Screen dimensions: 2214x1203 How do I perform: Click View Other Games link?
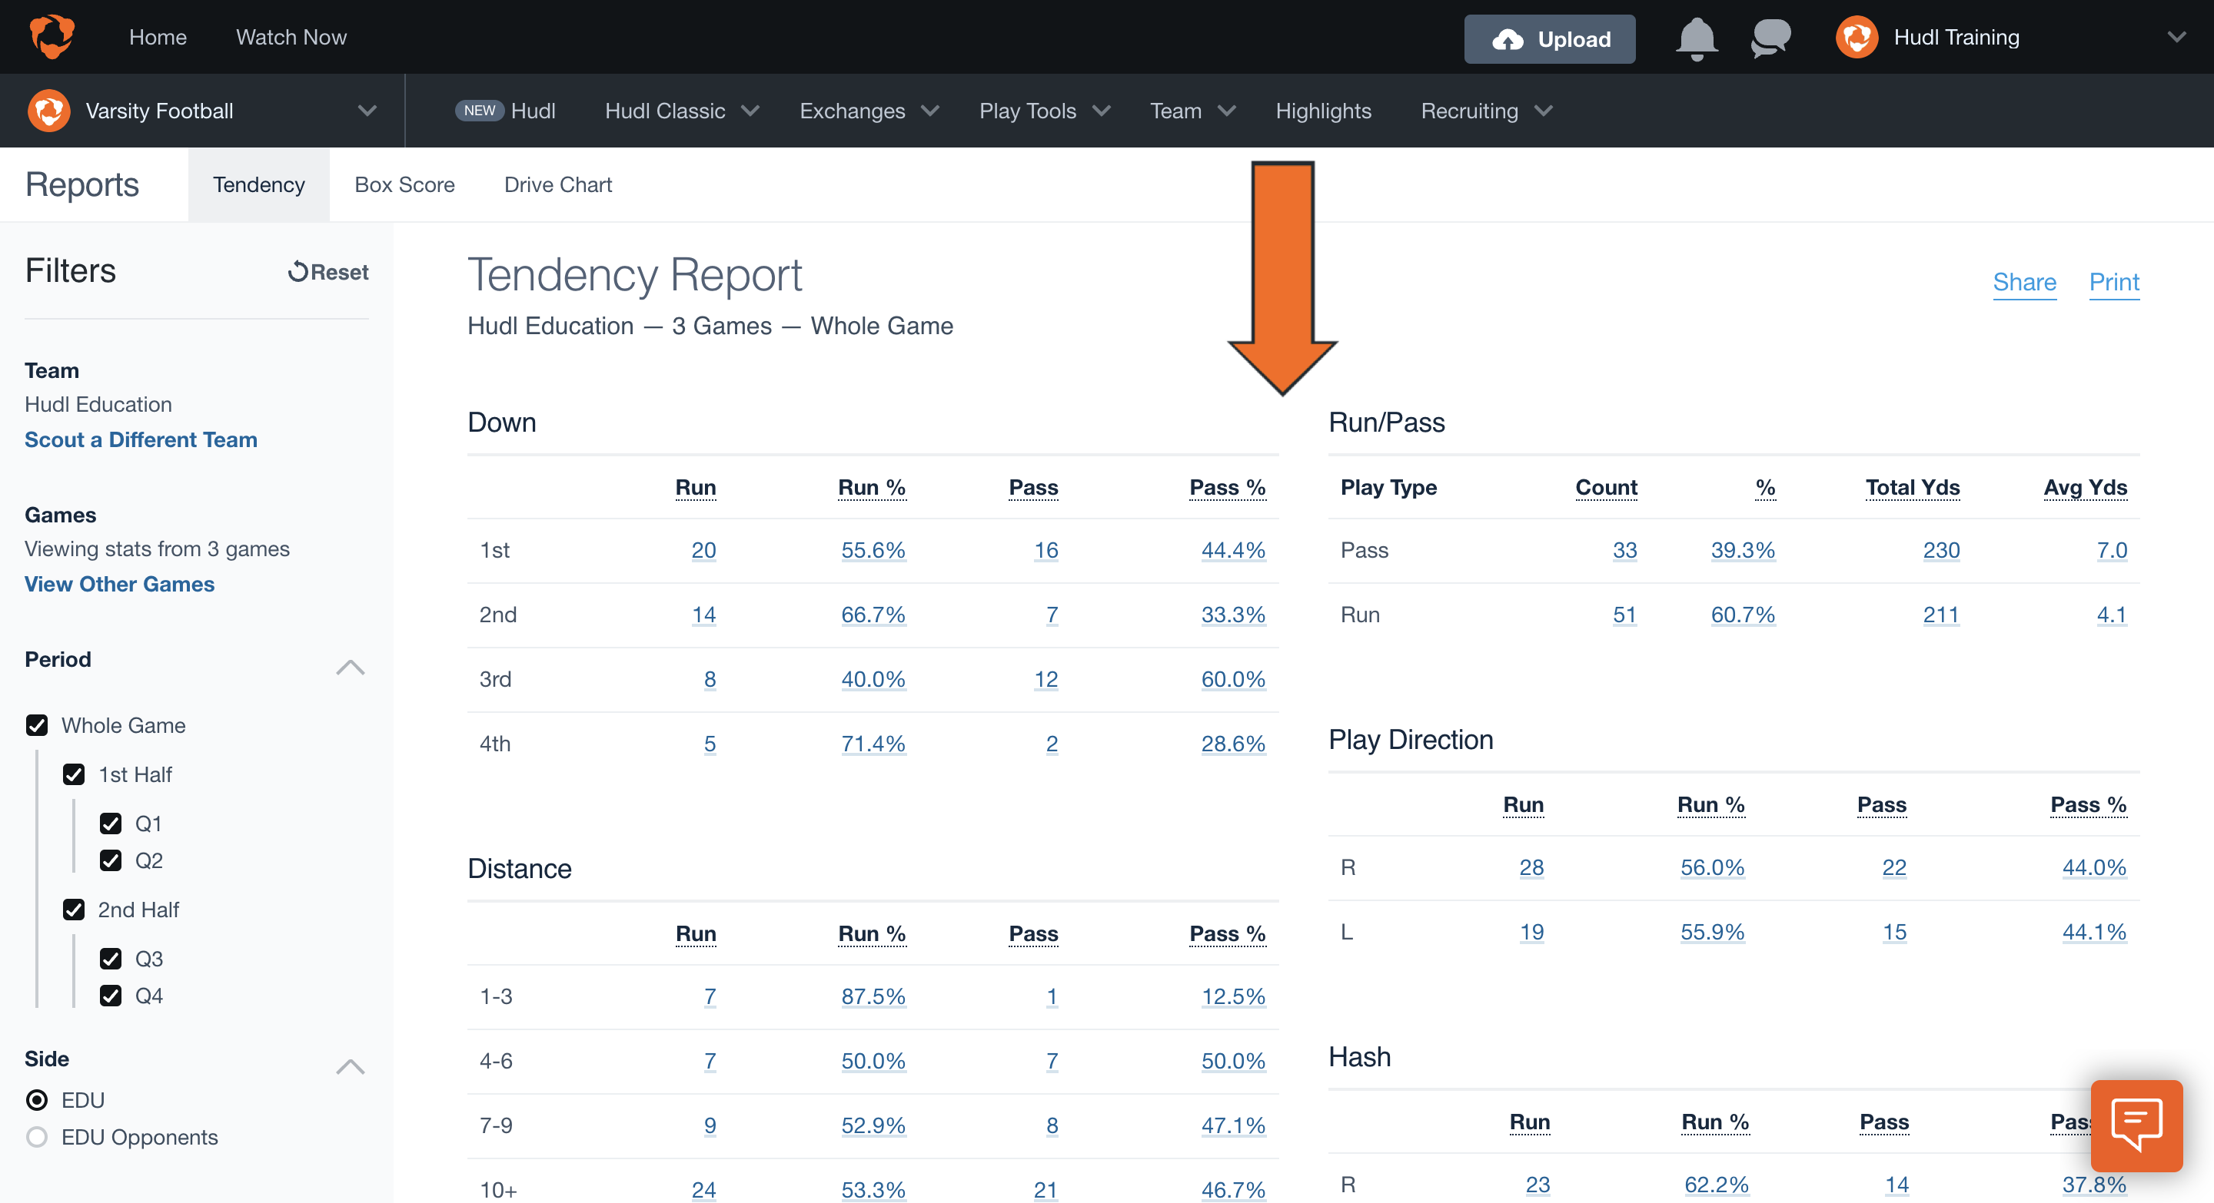tap(119, 584)
